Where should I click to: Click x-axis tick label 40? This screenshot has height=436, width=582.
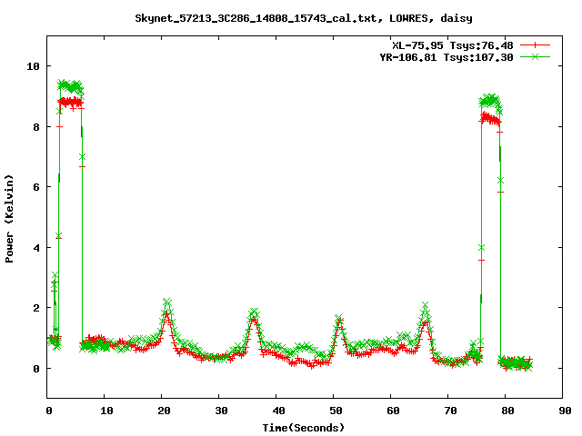[278, 411]
